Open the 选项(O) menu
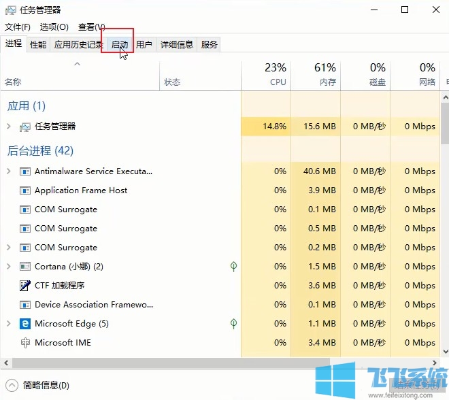Screen dimensions: 449x400 point(54,27)
